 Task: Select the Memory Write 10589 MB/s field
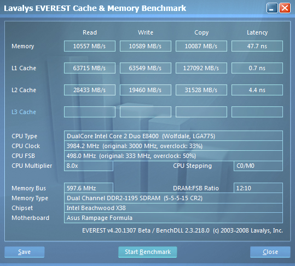pos(146,46)
